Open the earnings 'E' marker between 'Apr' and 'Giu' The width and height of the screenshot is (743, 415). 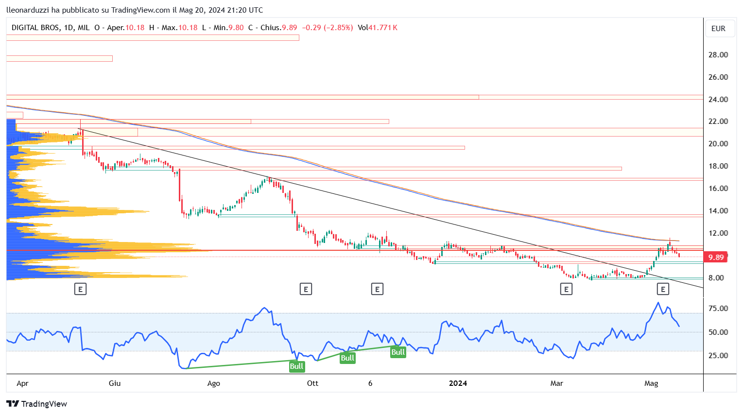(80, 289)
